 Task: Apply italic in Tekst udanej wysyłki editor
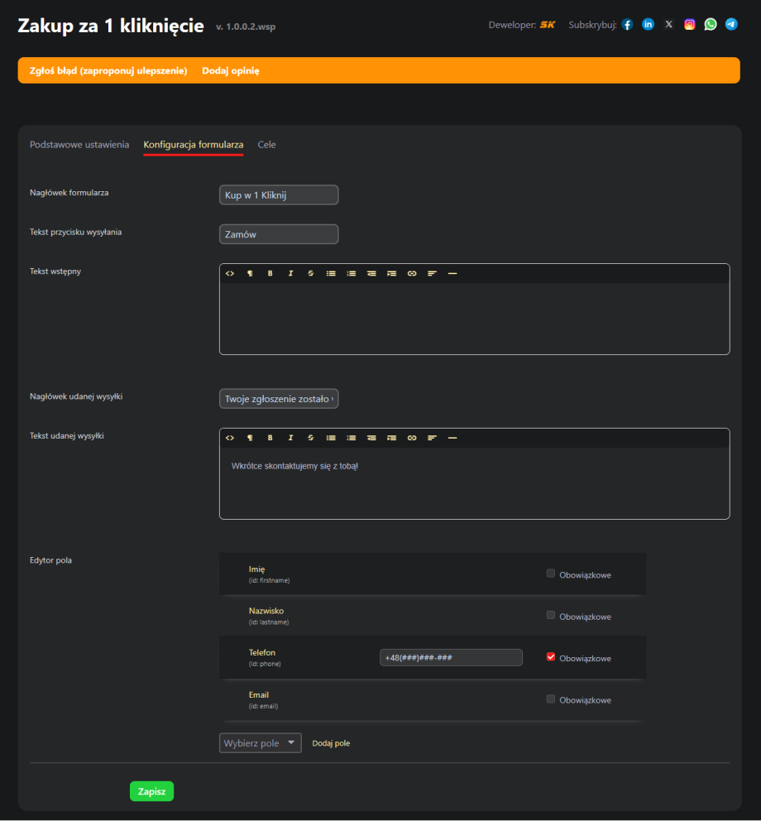point(290,438)
